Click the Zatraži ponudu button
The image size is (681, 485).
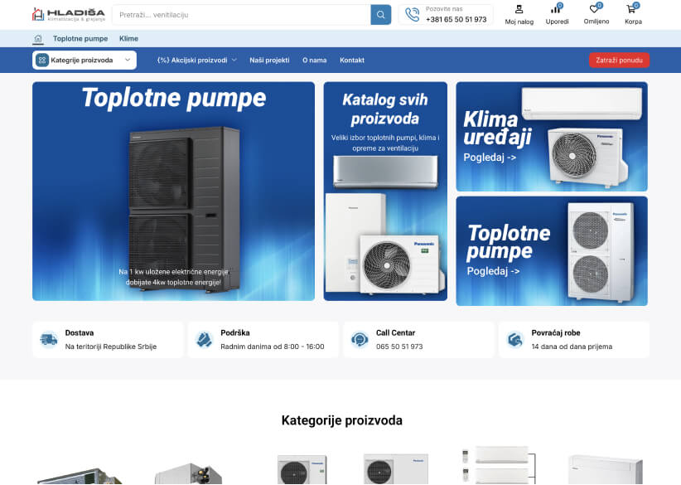tap(618, 60)
